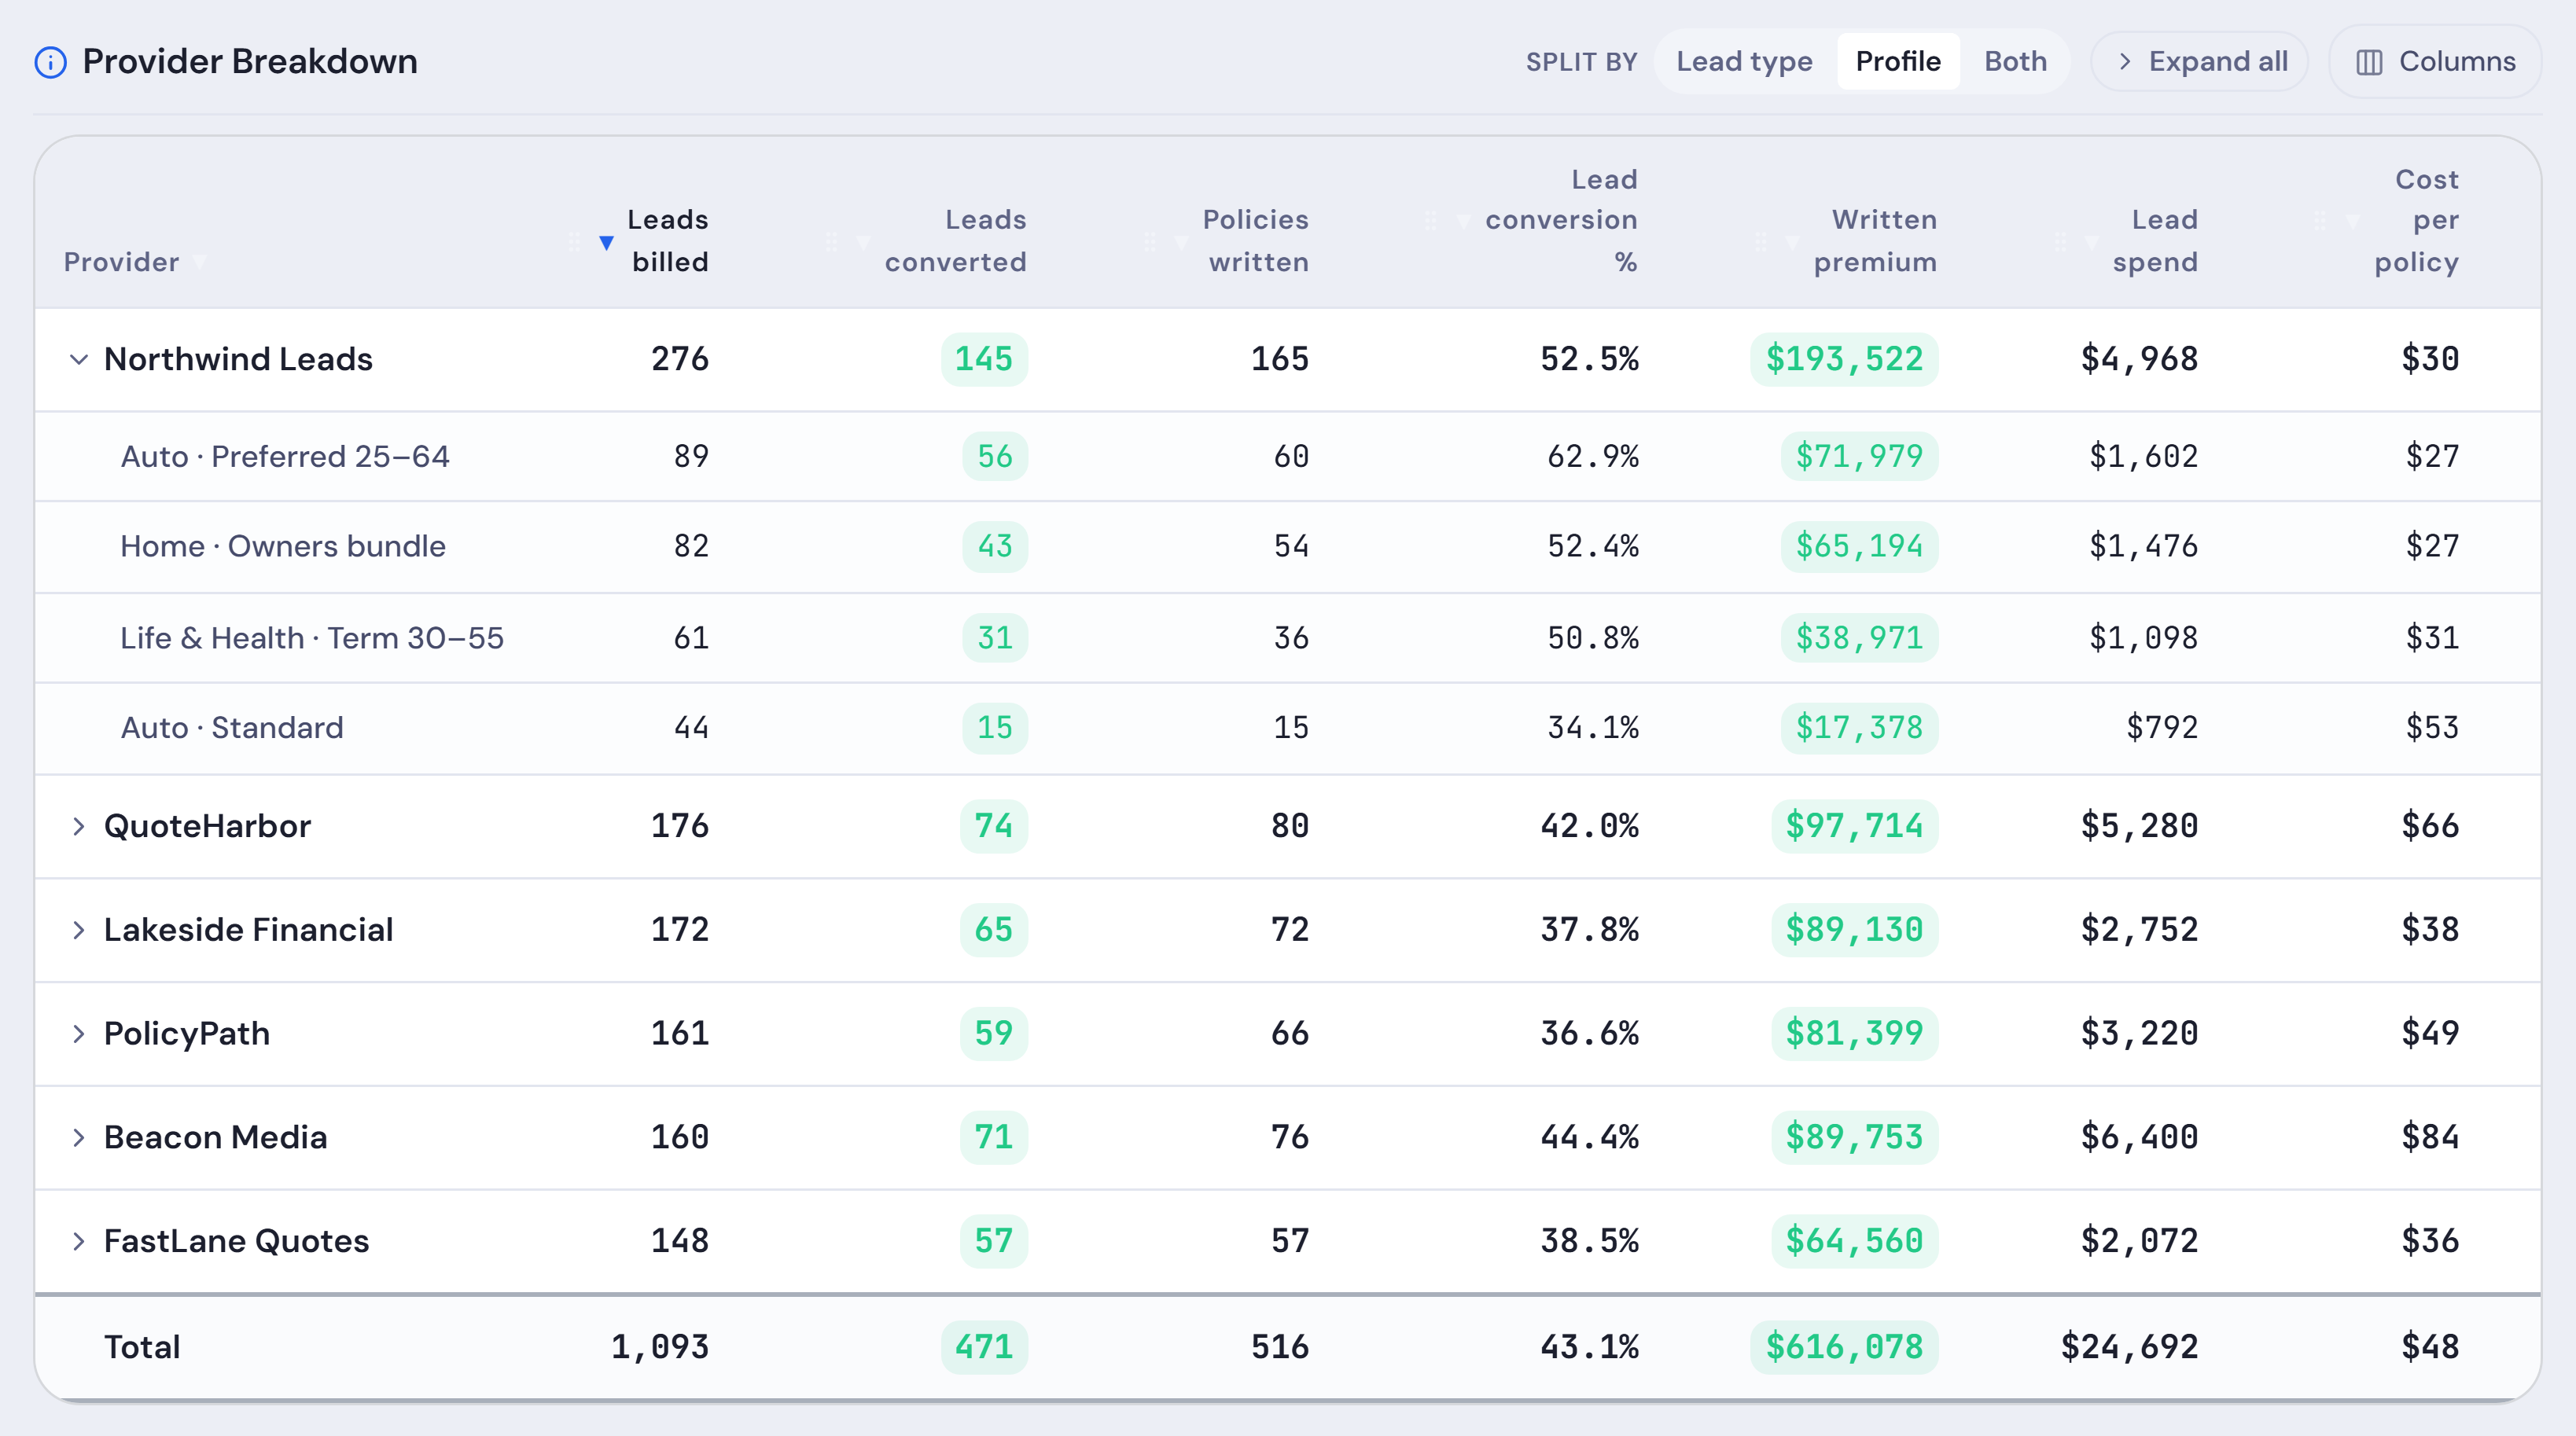The image size is (2576, 1436).
Task: Click the Expand all button
Action: point(2200,62)
